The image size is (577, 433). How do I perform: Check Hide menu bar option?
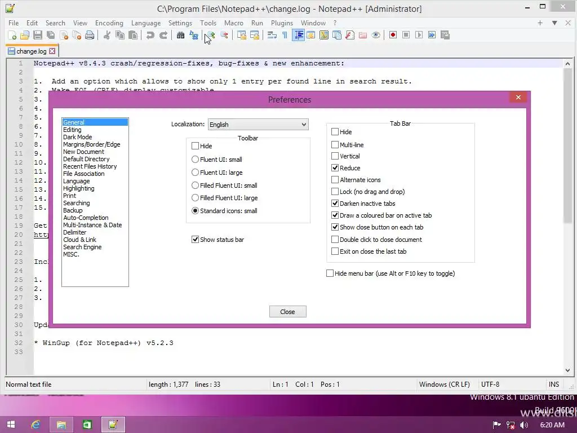coord(330,273)
